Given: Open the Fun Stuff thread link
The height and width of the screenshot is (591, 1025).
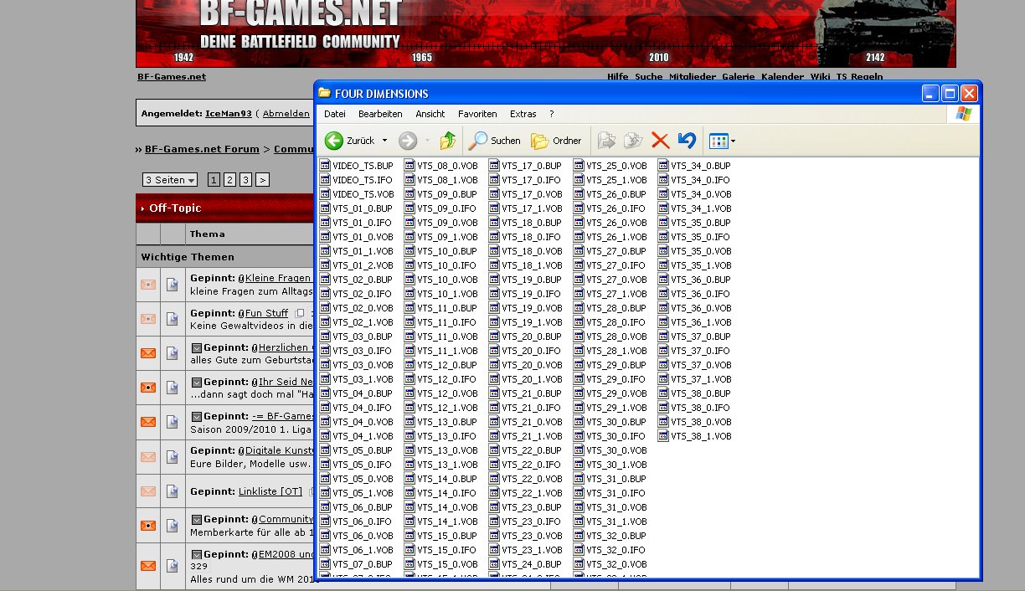Looking at the screenshot, I should 266,313.
